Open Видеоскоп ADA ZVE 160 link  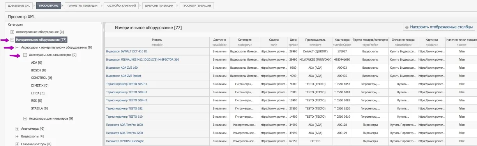pos(122,68)
